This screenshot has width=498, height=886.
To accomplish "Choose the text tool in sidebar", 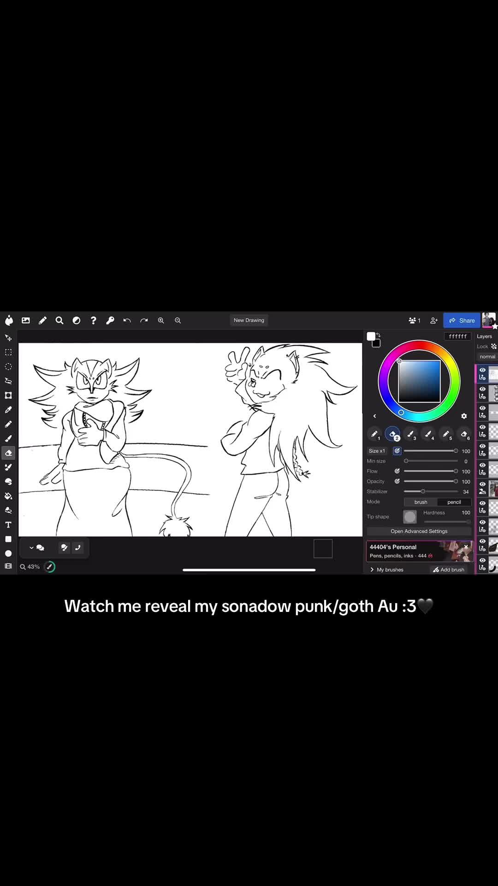I will click(x=8, y=525).
